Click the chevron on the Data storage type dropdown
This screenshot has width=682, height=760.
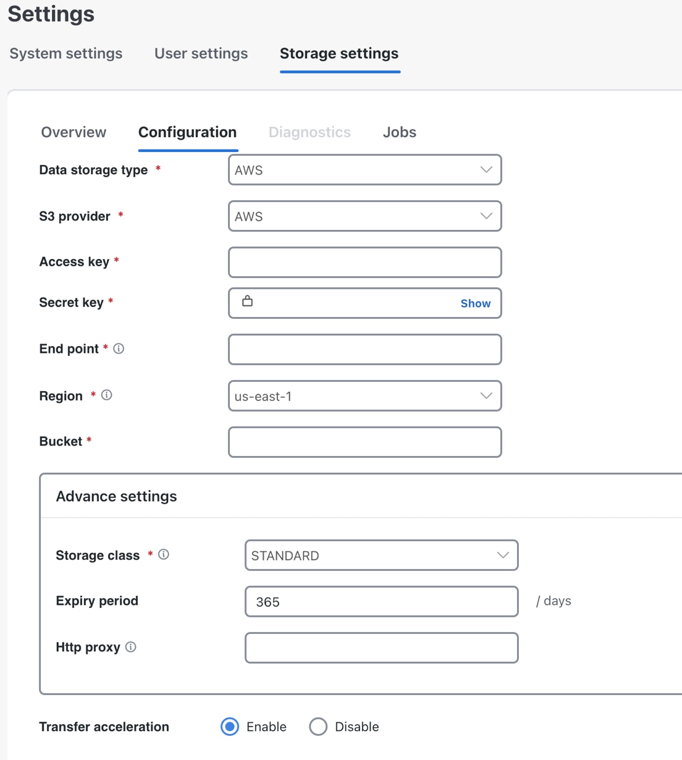pyautogui.click(x=486, y=169)
